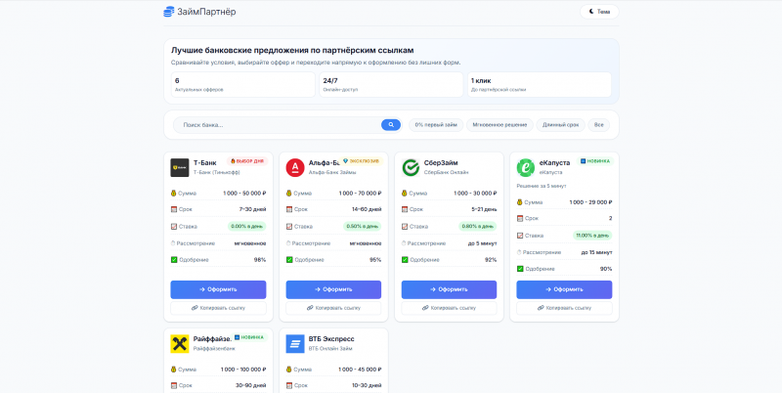Viewport: 782px width, 393px height.
Task: Click the yellow Райффайзен logo
Action: click(x=180, y=343)
